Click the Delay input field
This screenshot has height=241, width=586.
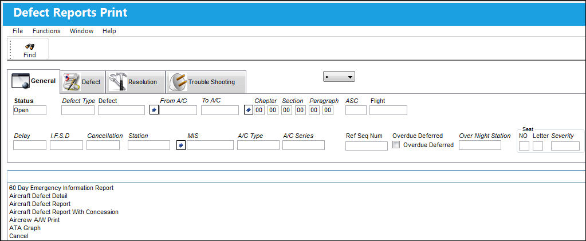click(x=30, y=145)
